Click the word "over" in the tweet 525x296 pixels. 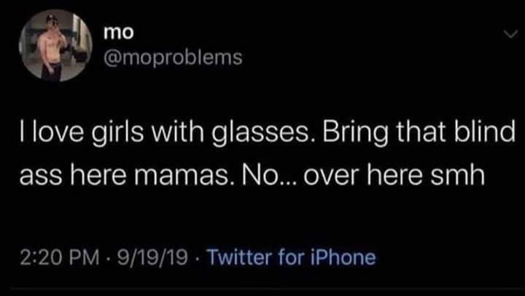tap(332, 176)
